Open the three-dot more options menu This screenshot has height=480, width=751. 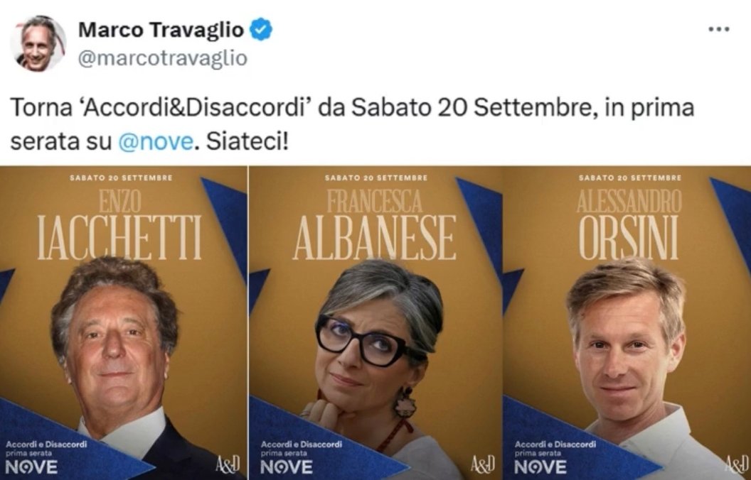(719, 30)
